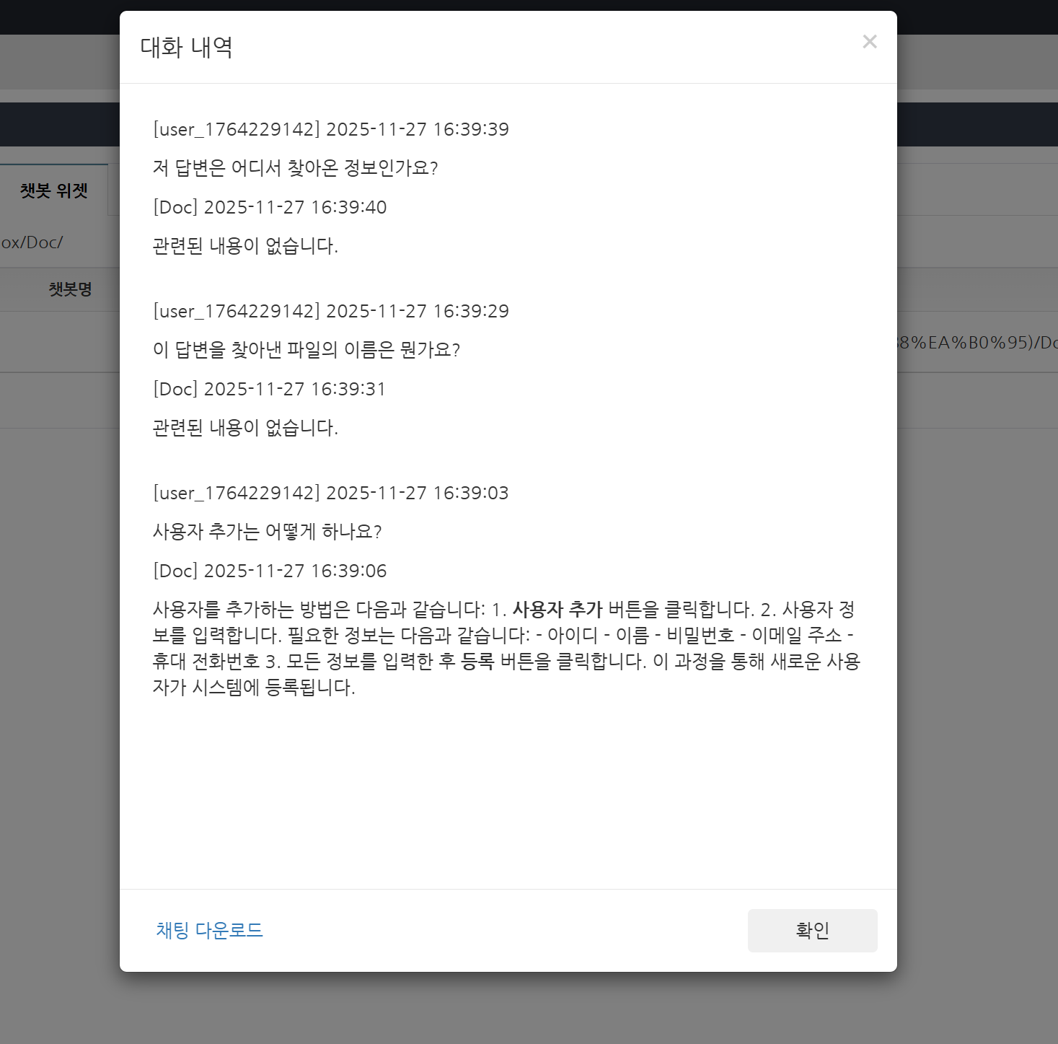Click the bold 등록 word in answer

pos(477,662)
